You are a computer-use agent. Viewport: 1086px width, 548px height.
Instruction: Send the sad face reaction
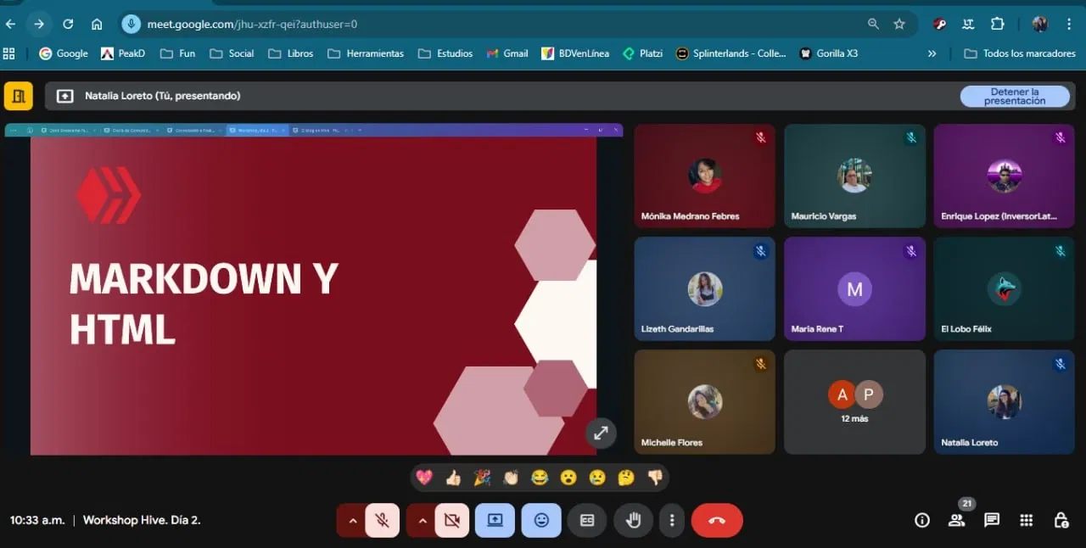(597, 478)
